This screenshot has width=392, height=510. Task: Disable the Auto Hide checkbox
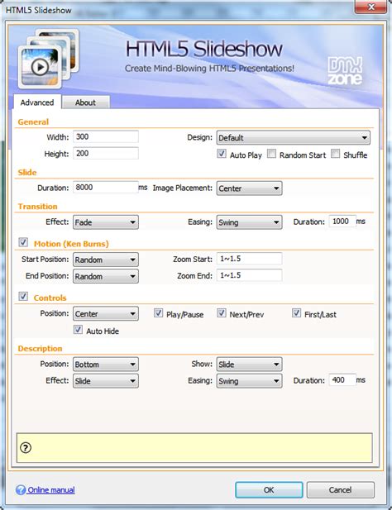(x=78, y=330)
